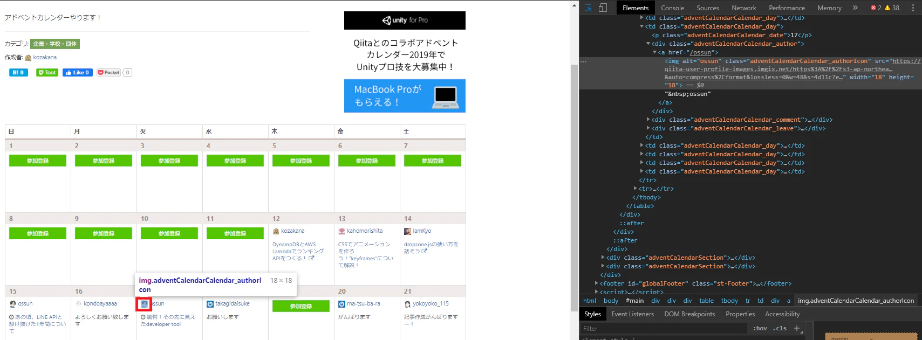Screen dimensions: 922x340
Task: Focus the Styles Filter input field
Action: click(665, 328)
